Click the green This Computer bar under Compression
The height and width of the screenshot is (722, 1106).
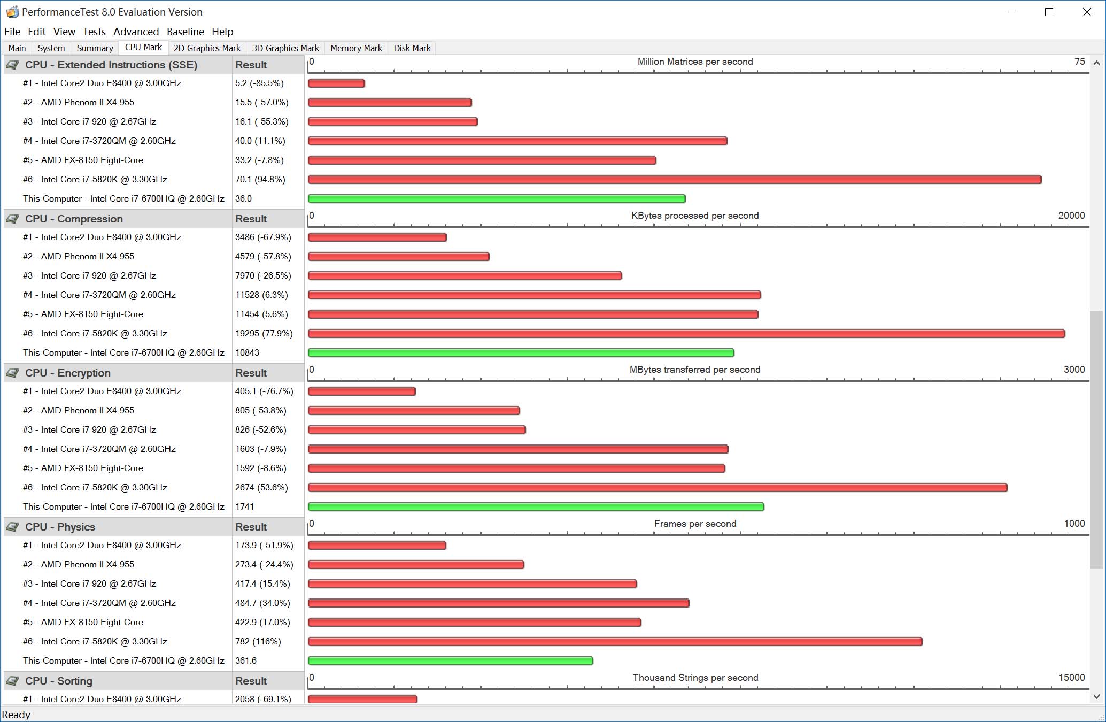pyautogui.click(x=521, y=353)
